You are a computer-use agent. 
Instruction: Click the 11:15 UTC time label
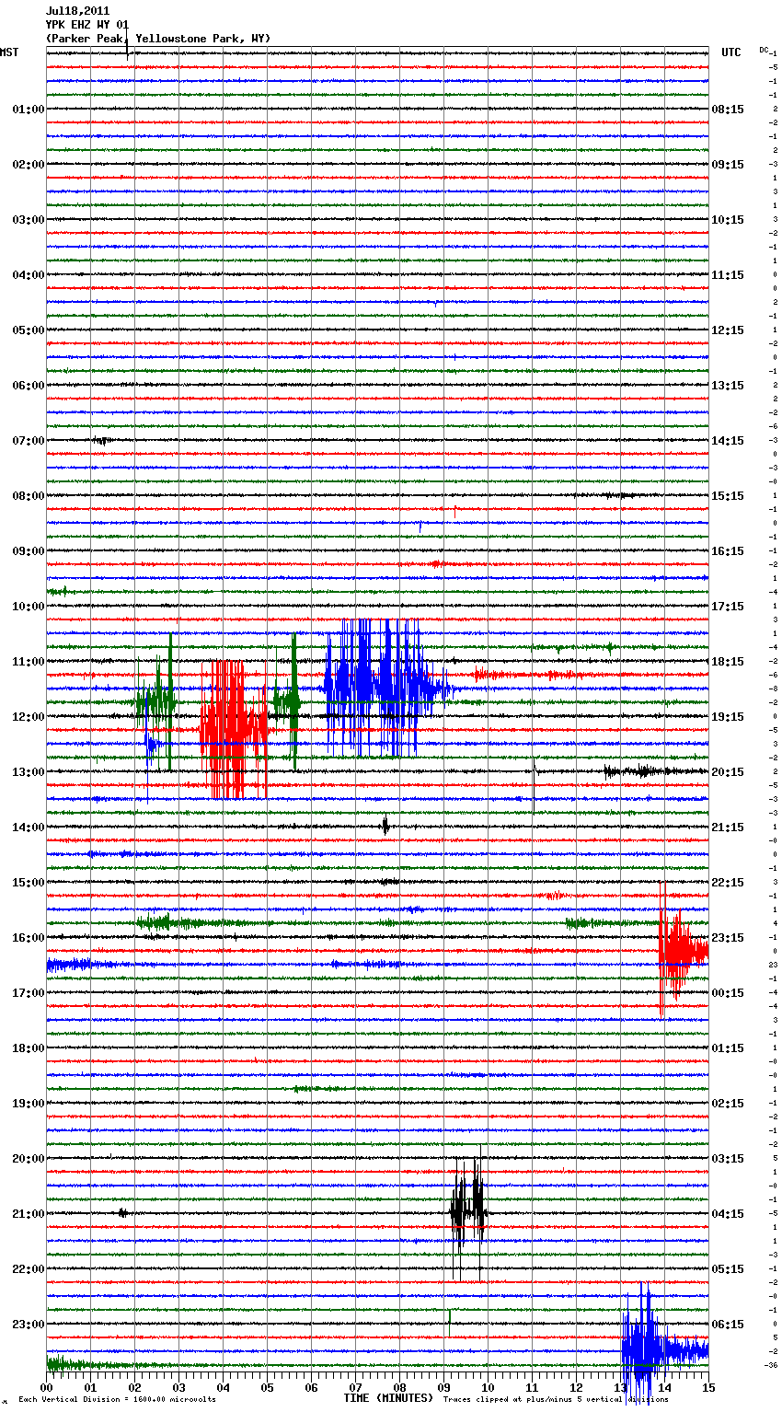(x=728, y=275)
